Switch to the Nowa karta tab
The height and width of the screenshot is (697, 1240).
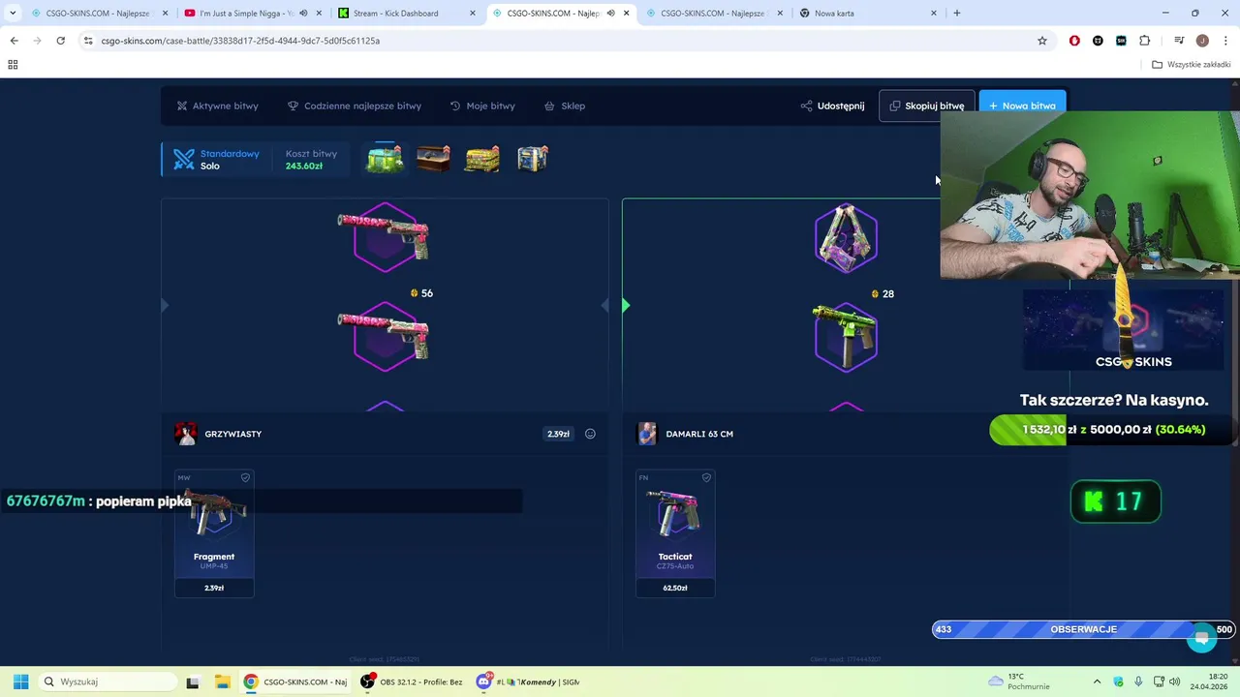(868, 14)
